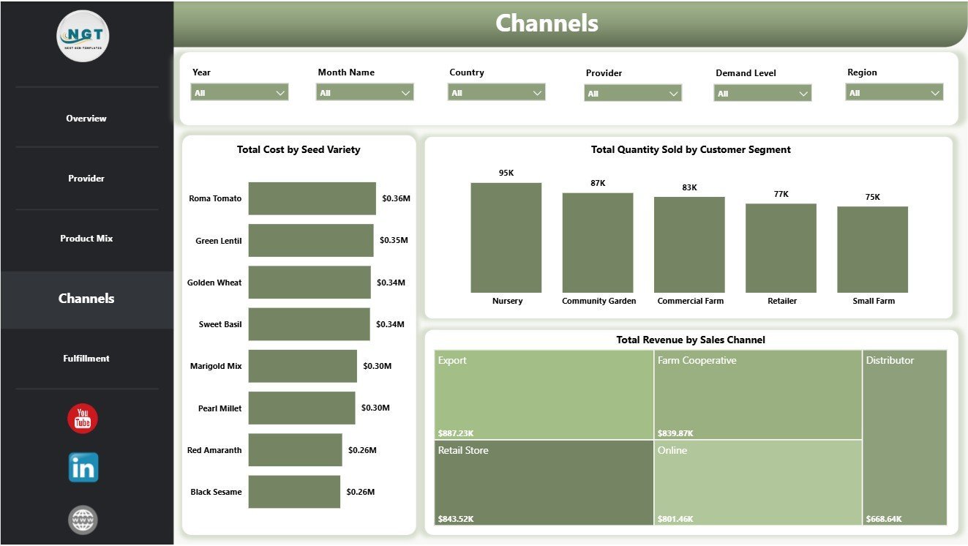The image size is (968, 546).
Task: Click the Roma Tomato axis label
Action: pos(215,198)
